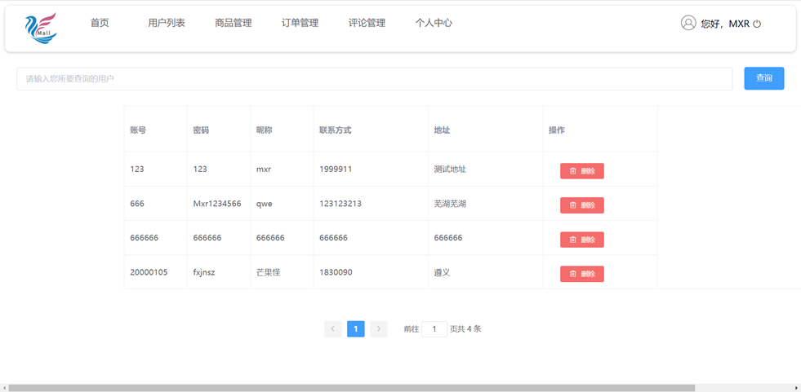Open 评论管理 menu item
Viewport: 801px width, 392px height.
[x=367, y=23]
